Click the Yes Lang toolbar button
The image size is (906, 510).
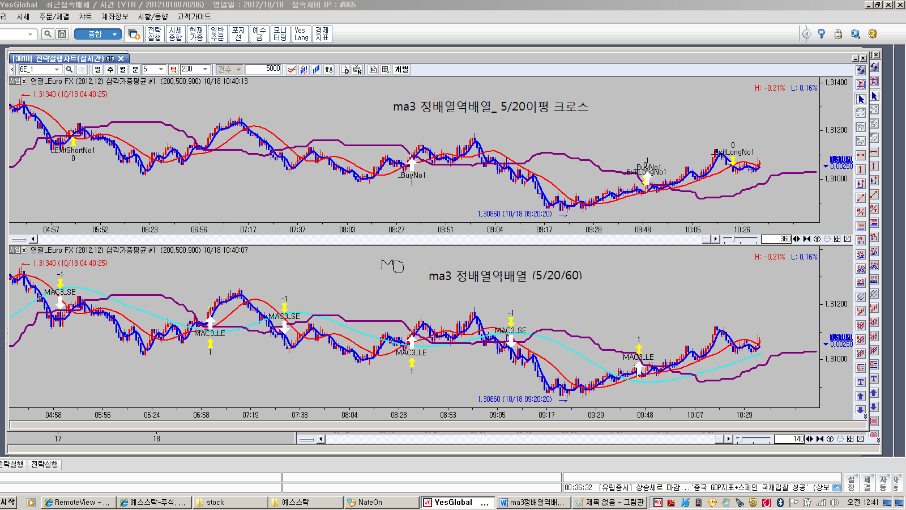pos(301,34)
